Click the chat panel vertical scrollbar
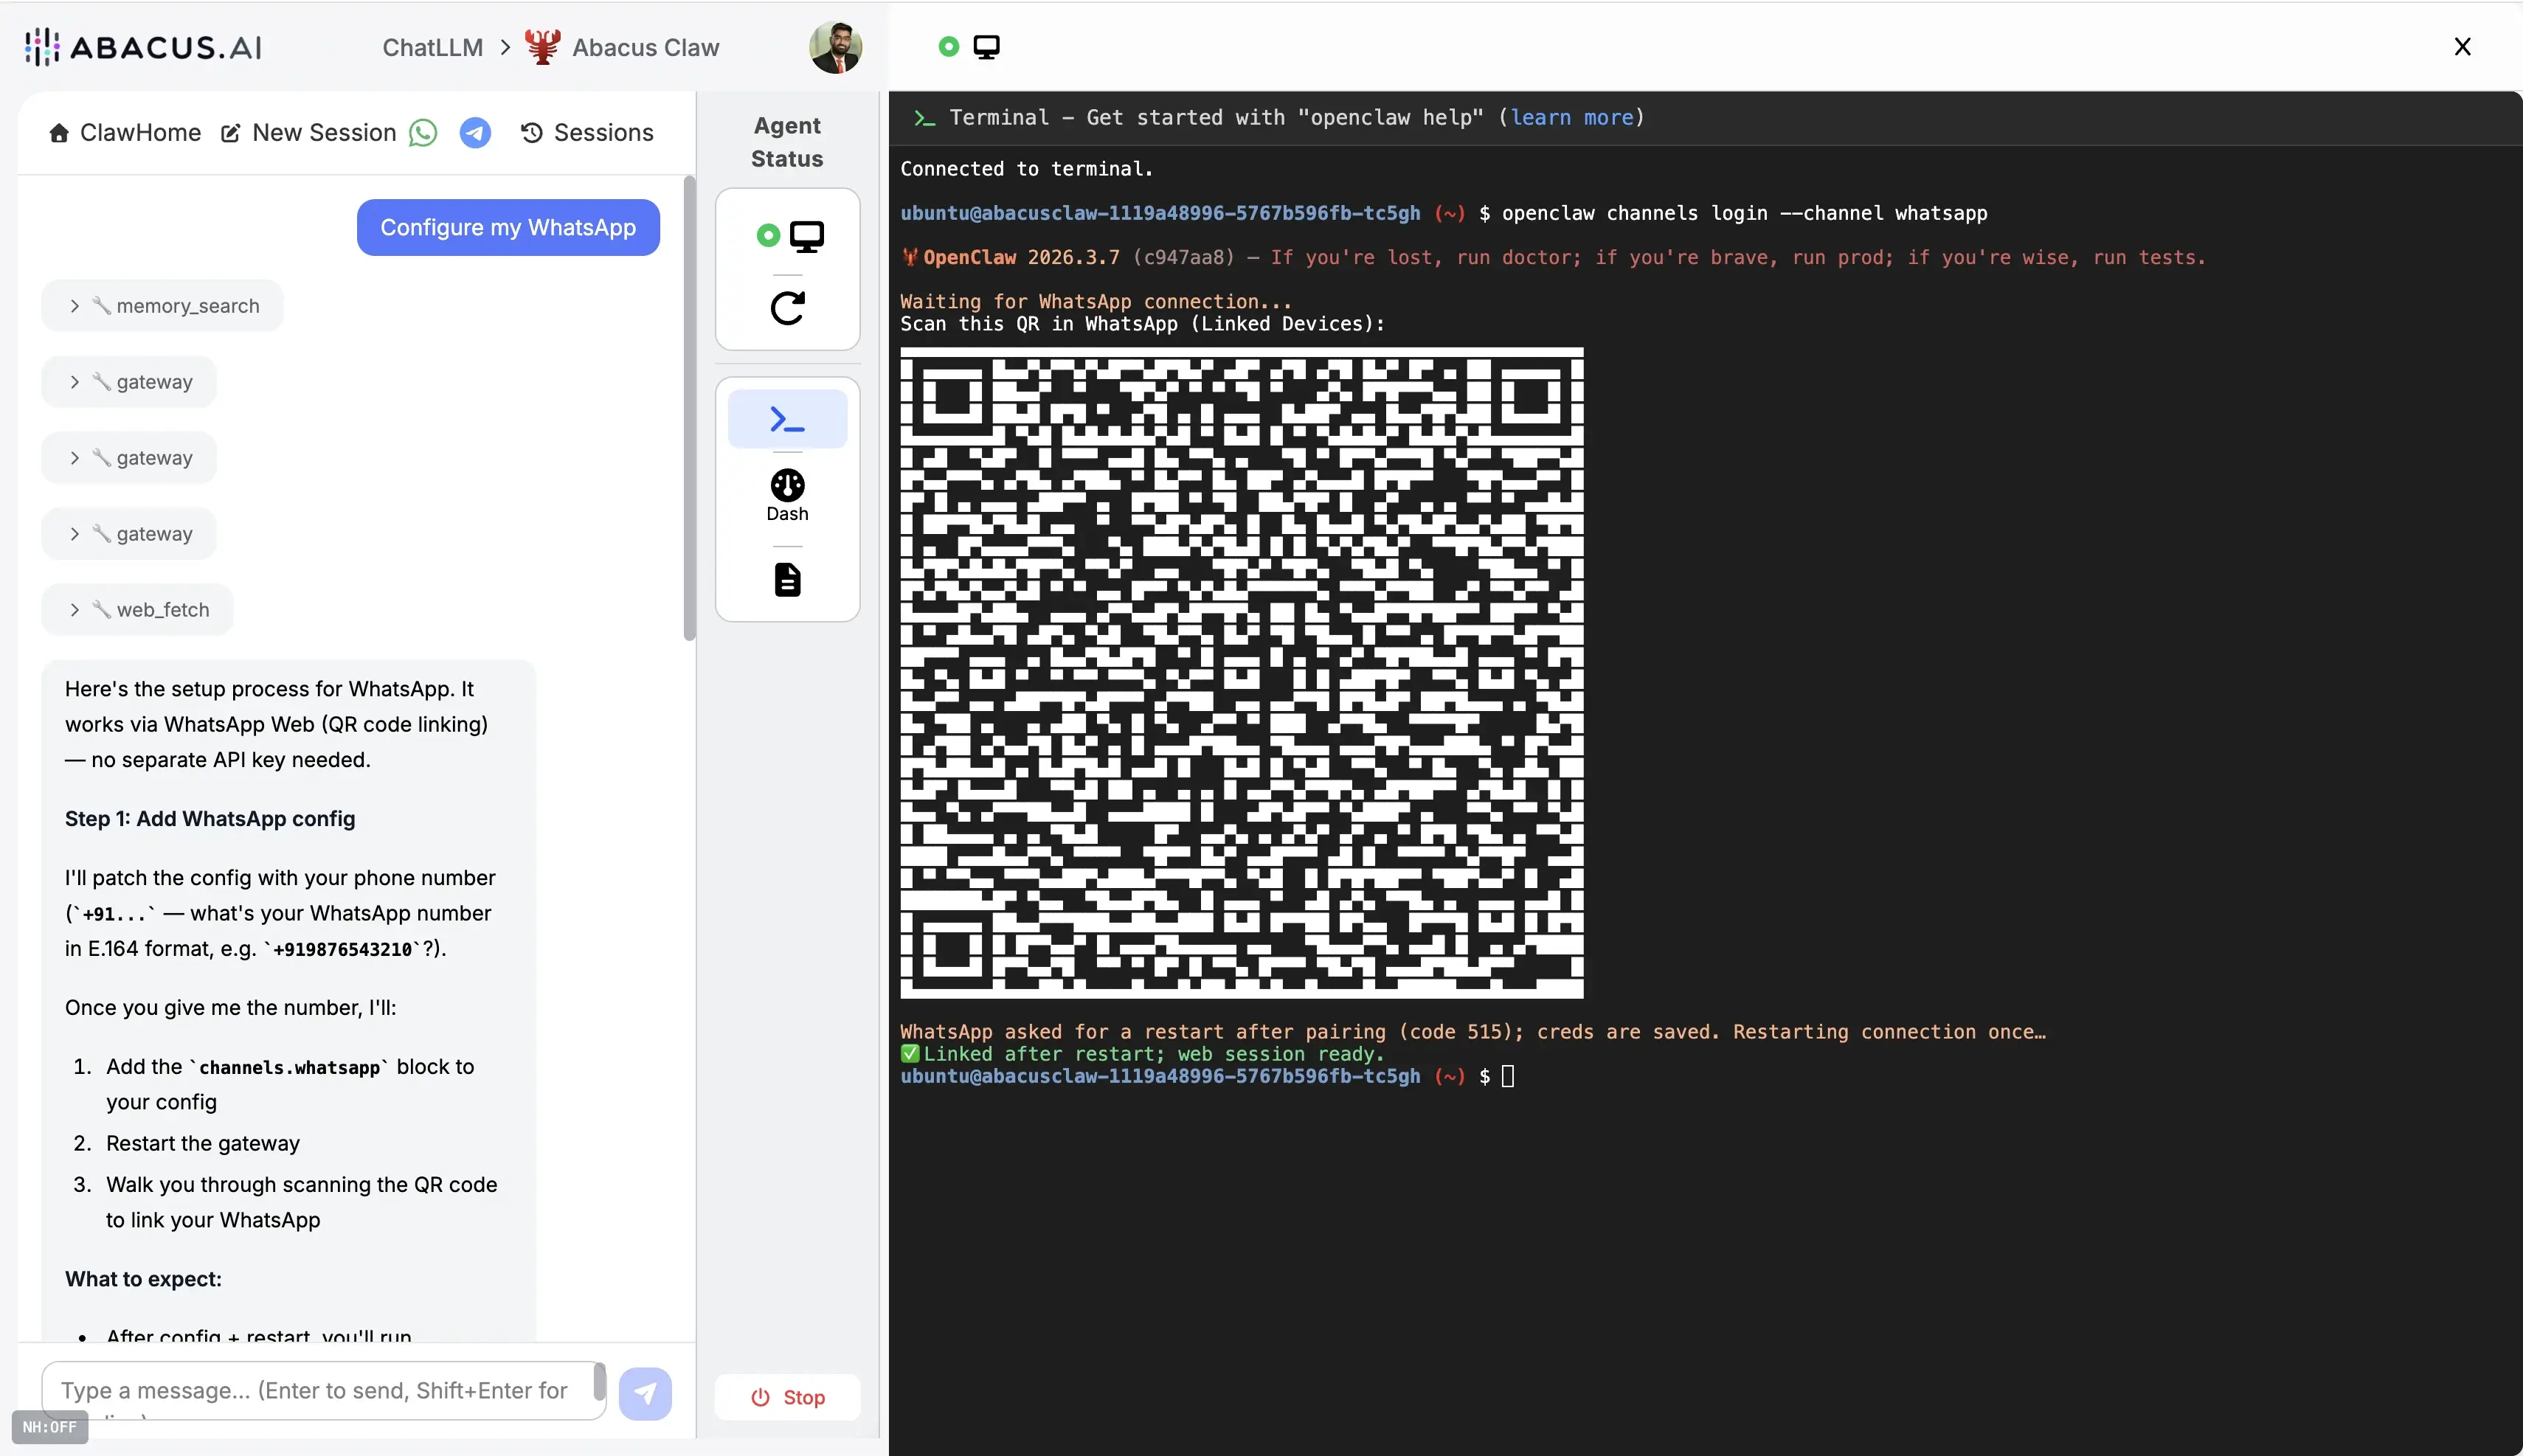The height and width of the screenshot is (1456, 2523). pyautogui.click(x=689, y=408)
